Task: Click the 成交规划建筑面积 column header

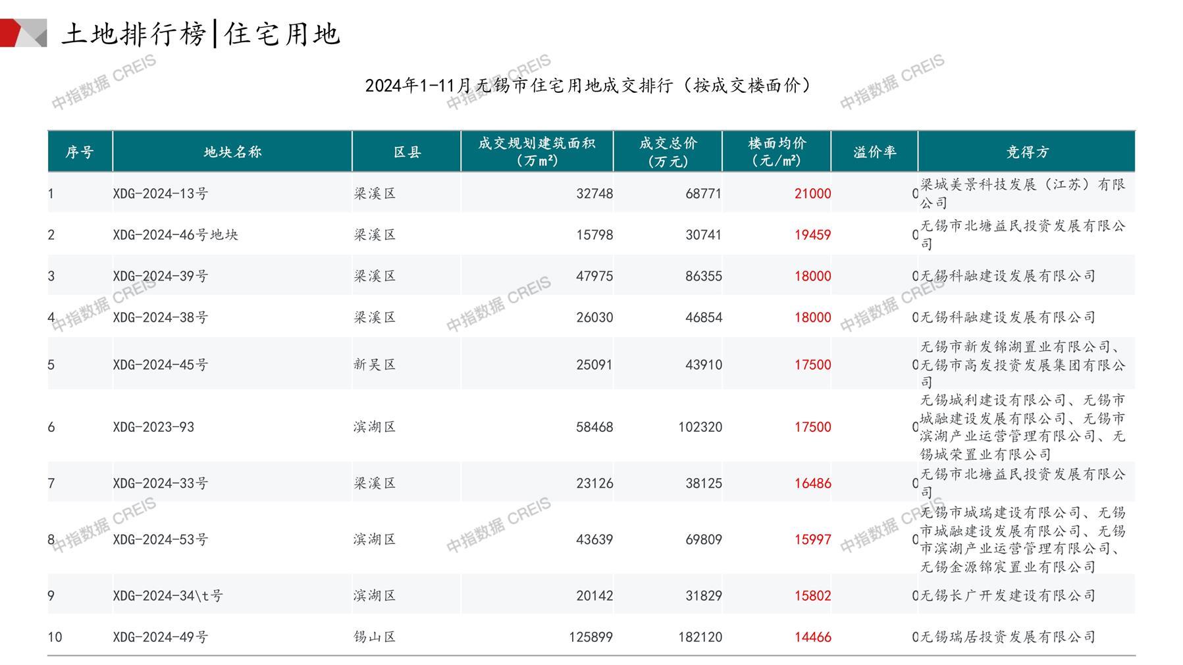Action: click(537, 152)
